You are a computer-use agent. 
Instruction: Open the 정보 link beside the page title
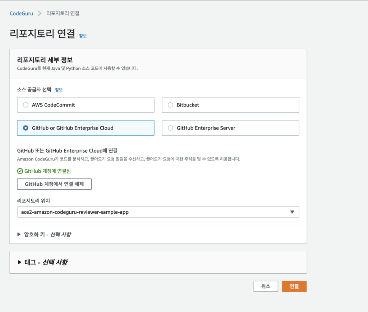click(83, 36)
